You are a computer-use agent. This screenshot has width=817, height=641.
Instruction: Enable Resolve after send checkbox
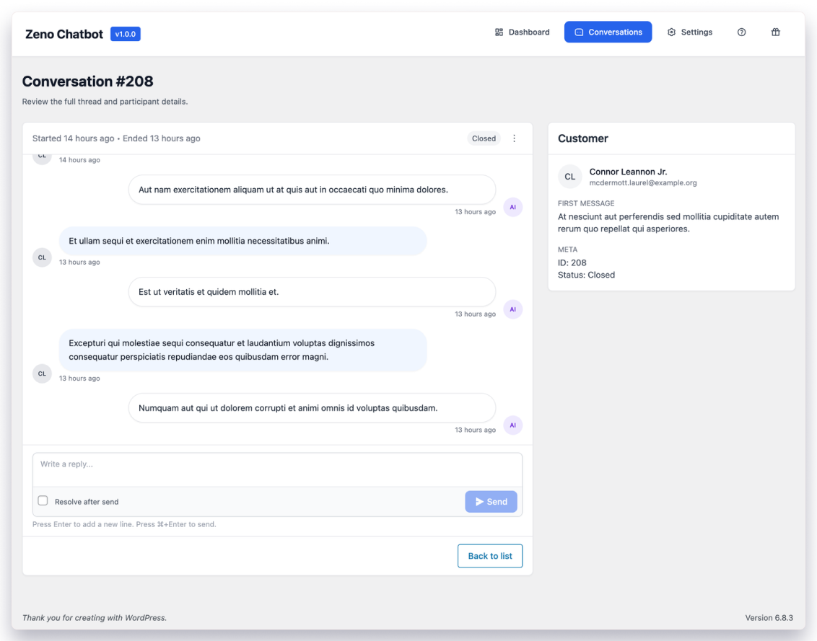click(43, 501)
